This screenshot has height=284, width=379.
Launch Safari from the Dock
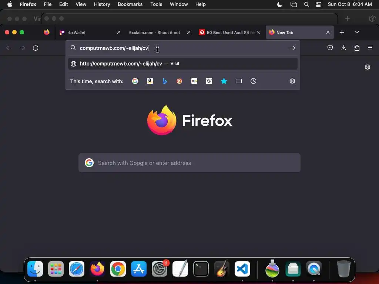point(77,269)
